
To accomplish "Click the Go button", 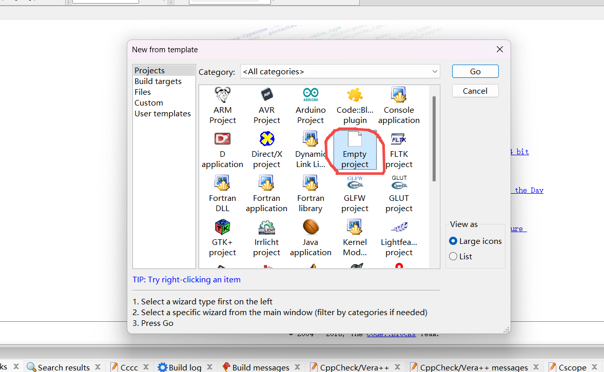I will pyautogui.click(x=475, y=72).
